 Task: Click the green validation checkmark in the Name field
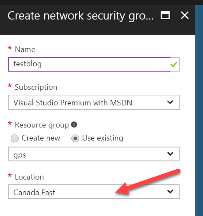(174, 64)
